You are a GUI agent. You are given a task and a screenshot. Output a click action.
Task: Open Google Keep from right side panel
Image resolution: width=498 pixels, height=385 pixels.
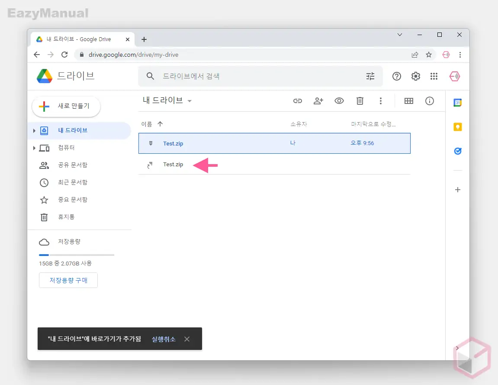[457, 126]
